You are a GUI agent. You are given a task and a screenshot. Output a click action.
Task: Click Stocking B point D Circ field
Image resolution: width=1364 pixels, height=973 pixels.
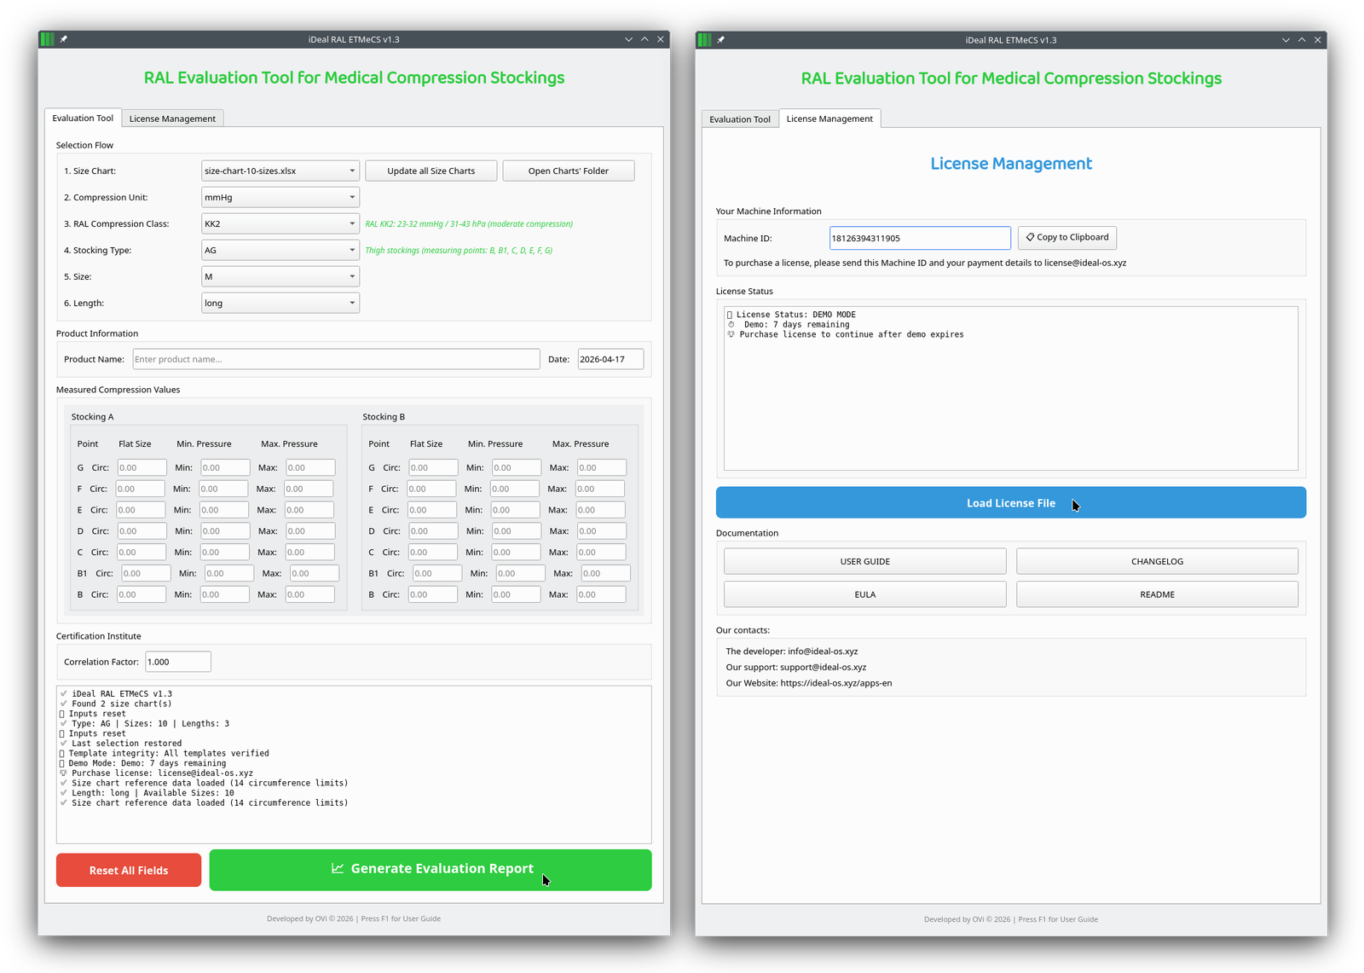click(x=433, y=531)
